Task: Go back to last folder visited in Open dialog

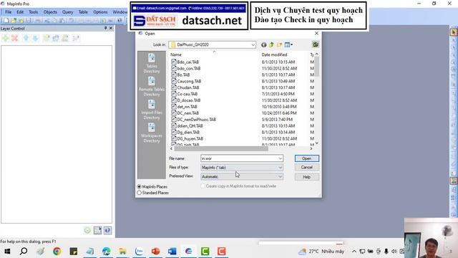Action: (264, 44)
